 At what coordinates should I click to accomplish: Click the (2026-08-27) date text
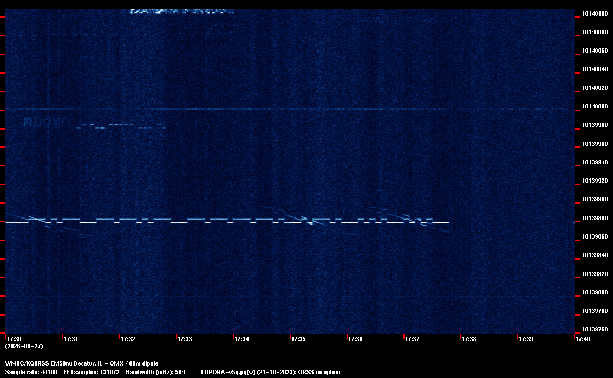[x=24, y=346]
